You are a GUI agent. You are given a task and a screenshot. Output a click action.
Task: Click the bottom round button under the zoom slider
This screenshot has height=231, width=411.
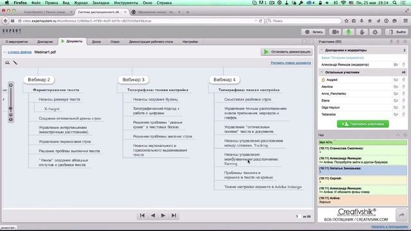pos(11,120)
